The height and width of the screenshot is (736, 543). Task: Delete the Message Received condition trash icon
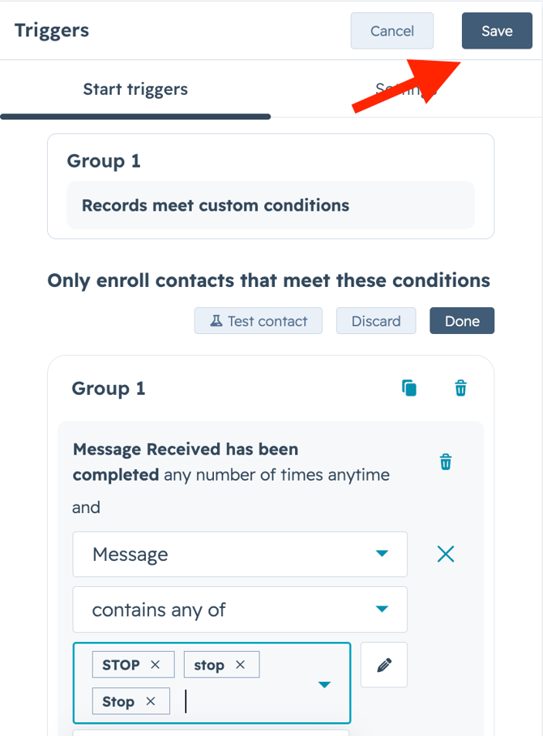tap(445, 462)
